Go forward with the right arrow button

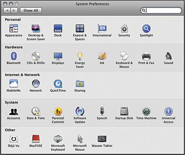(14, 11)
